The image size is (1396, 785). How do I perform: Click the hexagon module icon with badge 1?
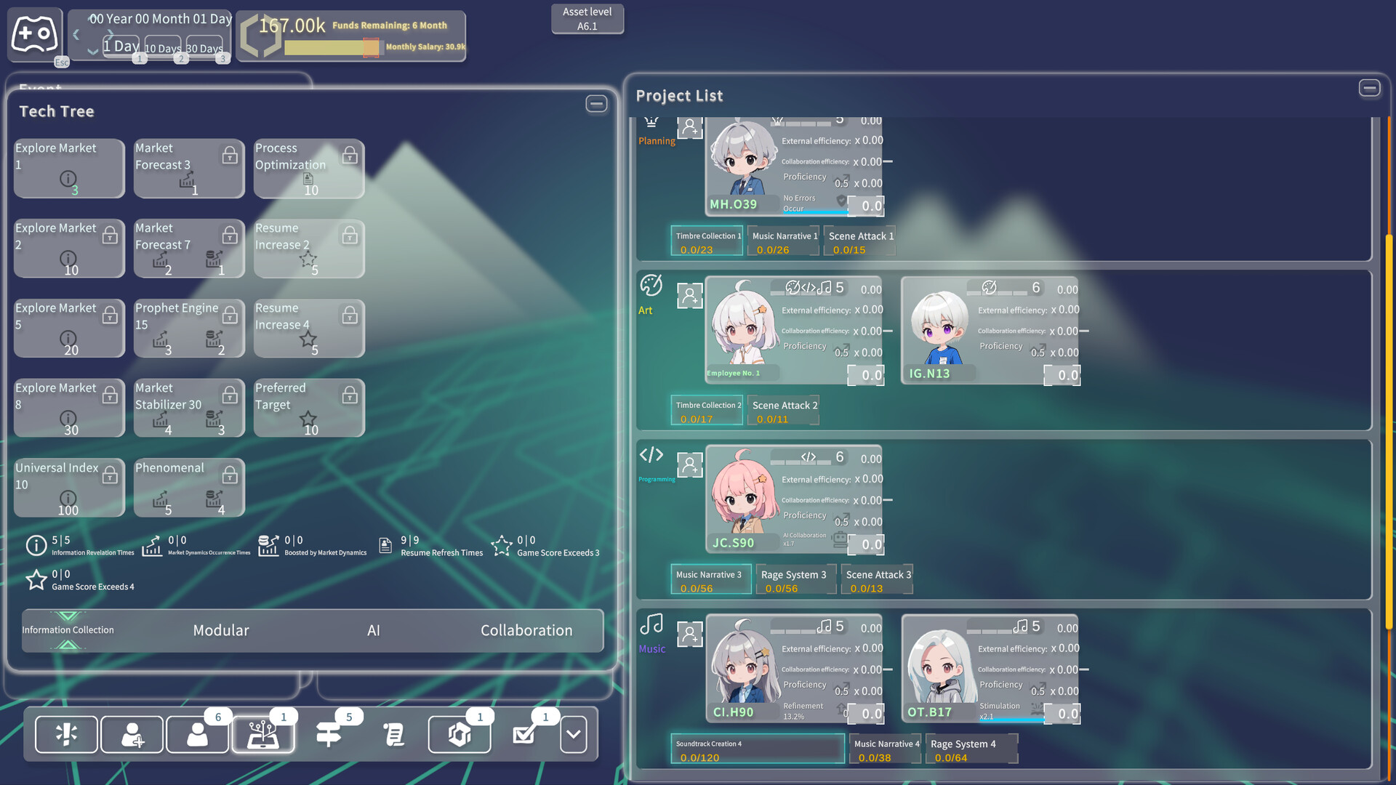pyautogui.click(x=459, y=735)
